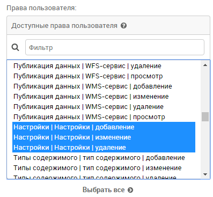213x197 pixels.
Task: Click the magnifier search icon
Action: (x=15, y=47)
